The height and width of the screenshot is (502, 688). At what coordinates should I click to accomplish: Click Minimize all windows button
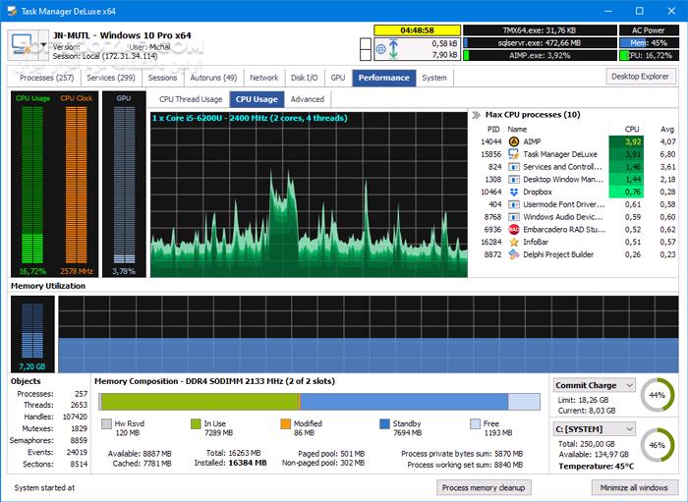tap(634, 487)
